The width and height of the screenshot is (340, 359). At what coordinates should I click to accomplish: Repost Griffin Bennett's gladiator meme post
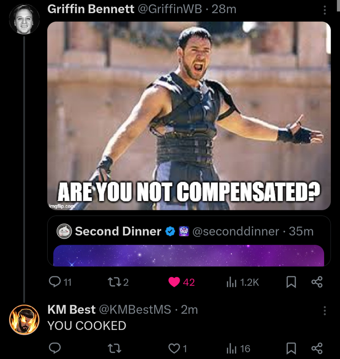(x=118, y=282)
